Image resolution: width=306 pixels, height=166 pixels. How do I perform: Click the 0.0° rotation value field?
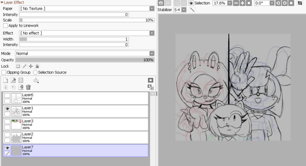(x=262, y=3)
